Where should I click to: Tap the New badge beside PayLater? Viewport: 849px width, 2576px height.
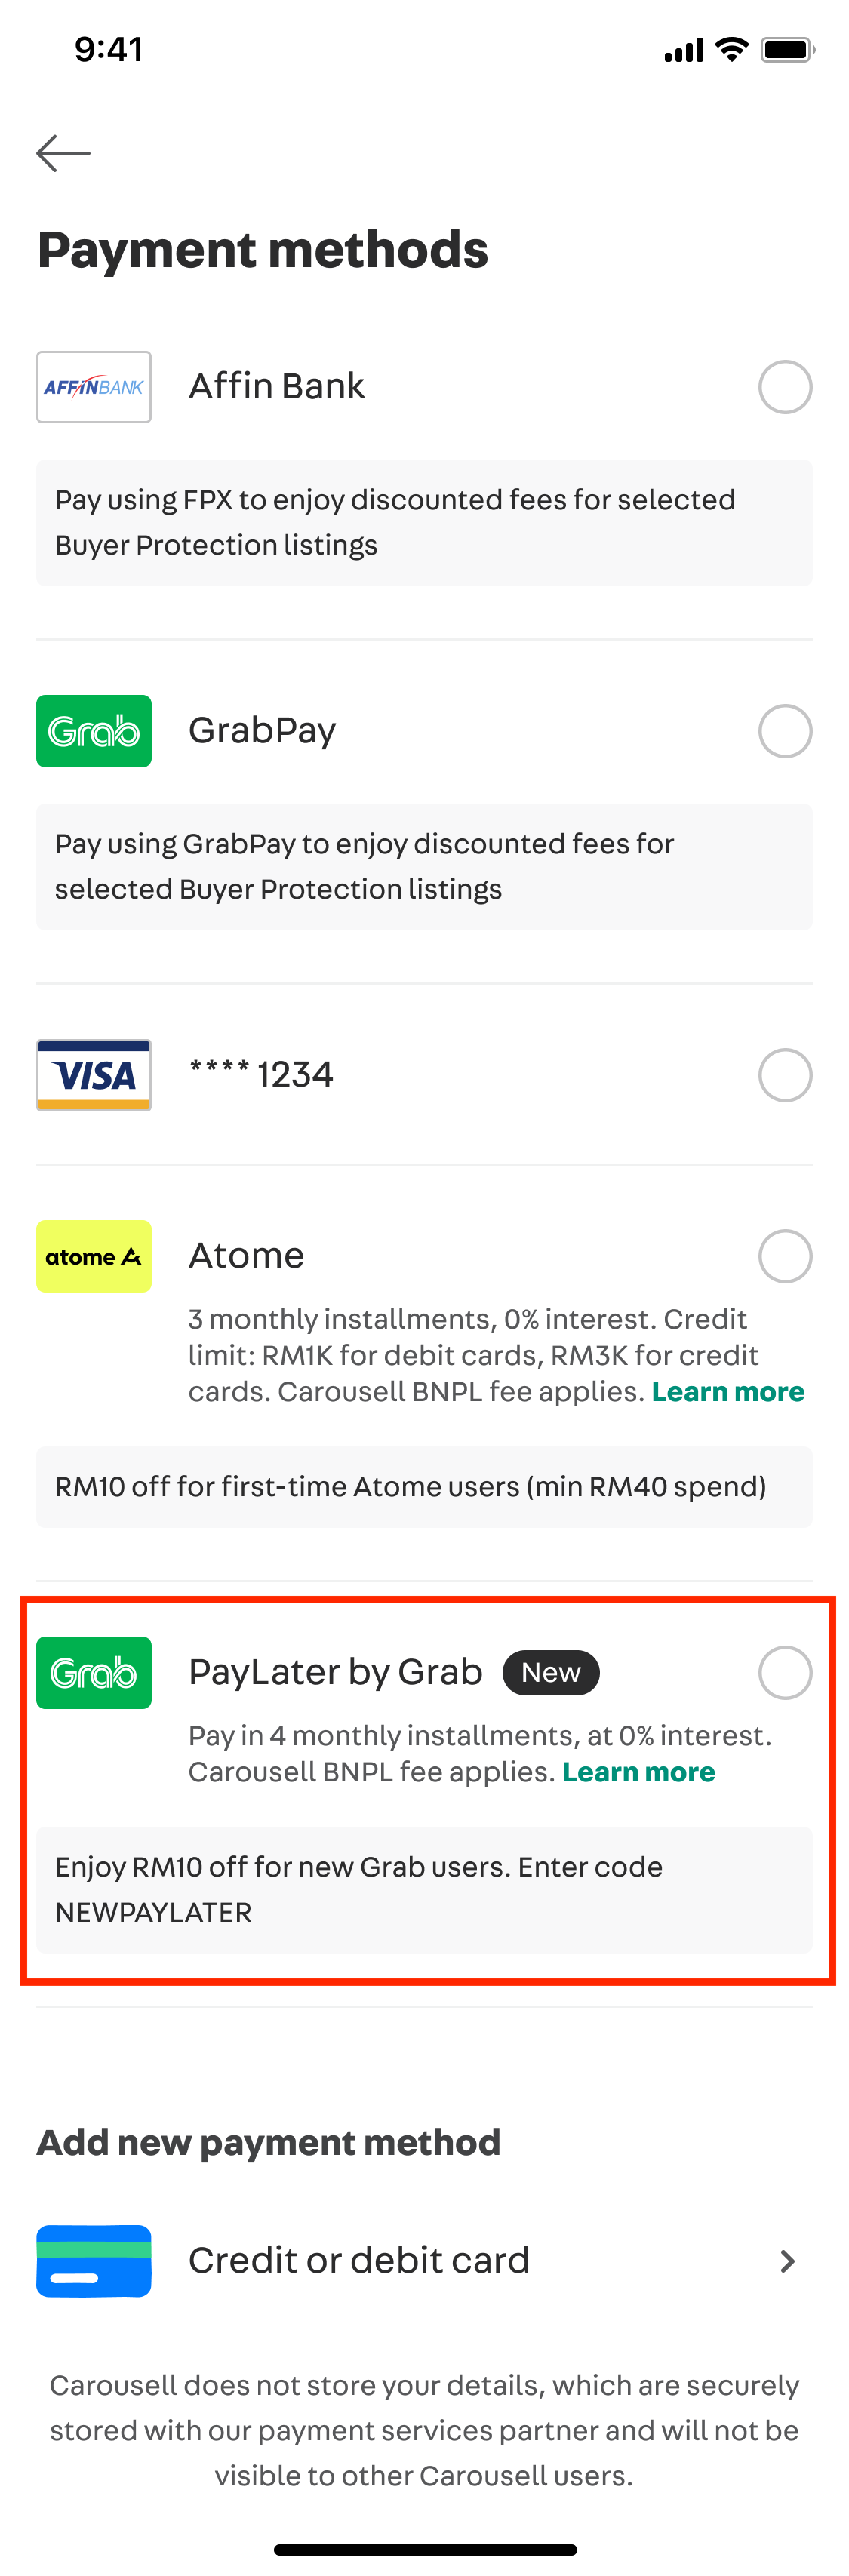click(551, 1672)
